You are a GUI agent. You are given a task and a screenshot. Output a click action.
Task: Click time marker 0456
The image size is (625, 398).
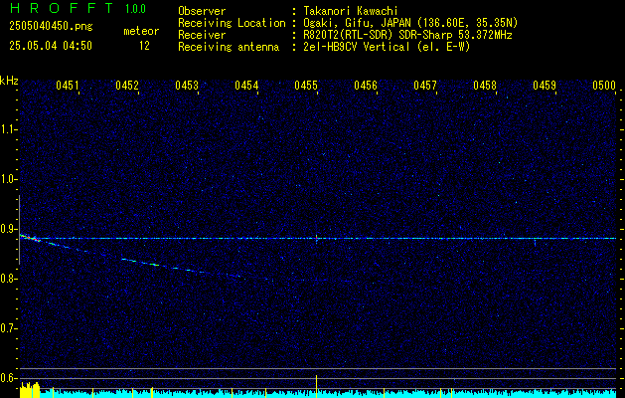(x=366, y=85)
